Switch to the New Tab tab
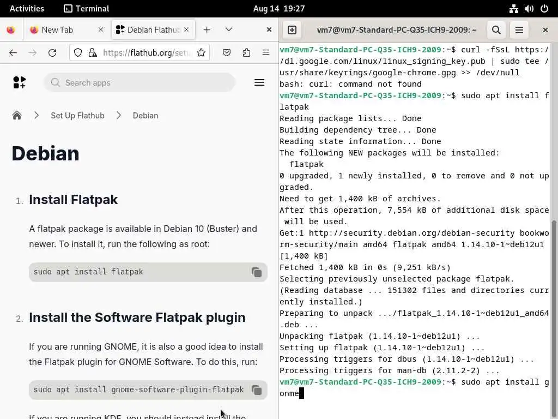 click(x=66, y=30)
